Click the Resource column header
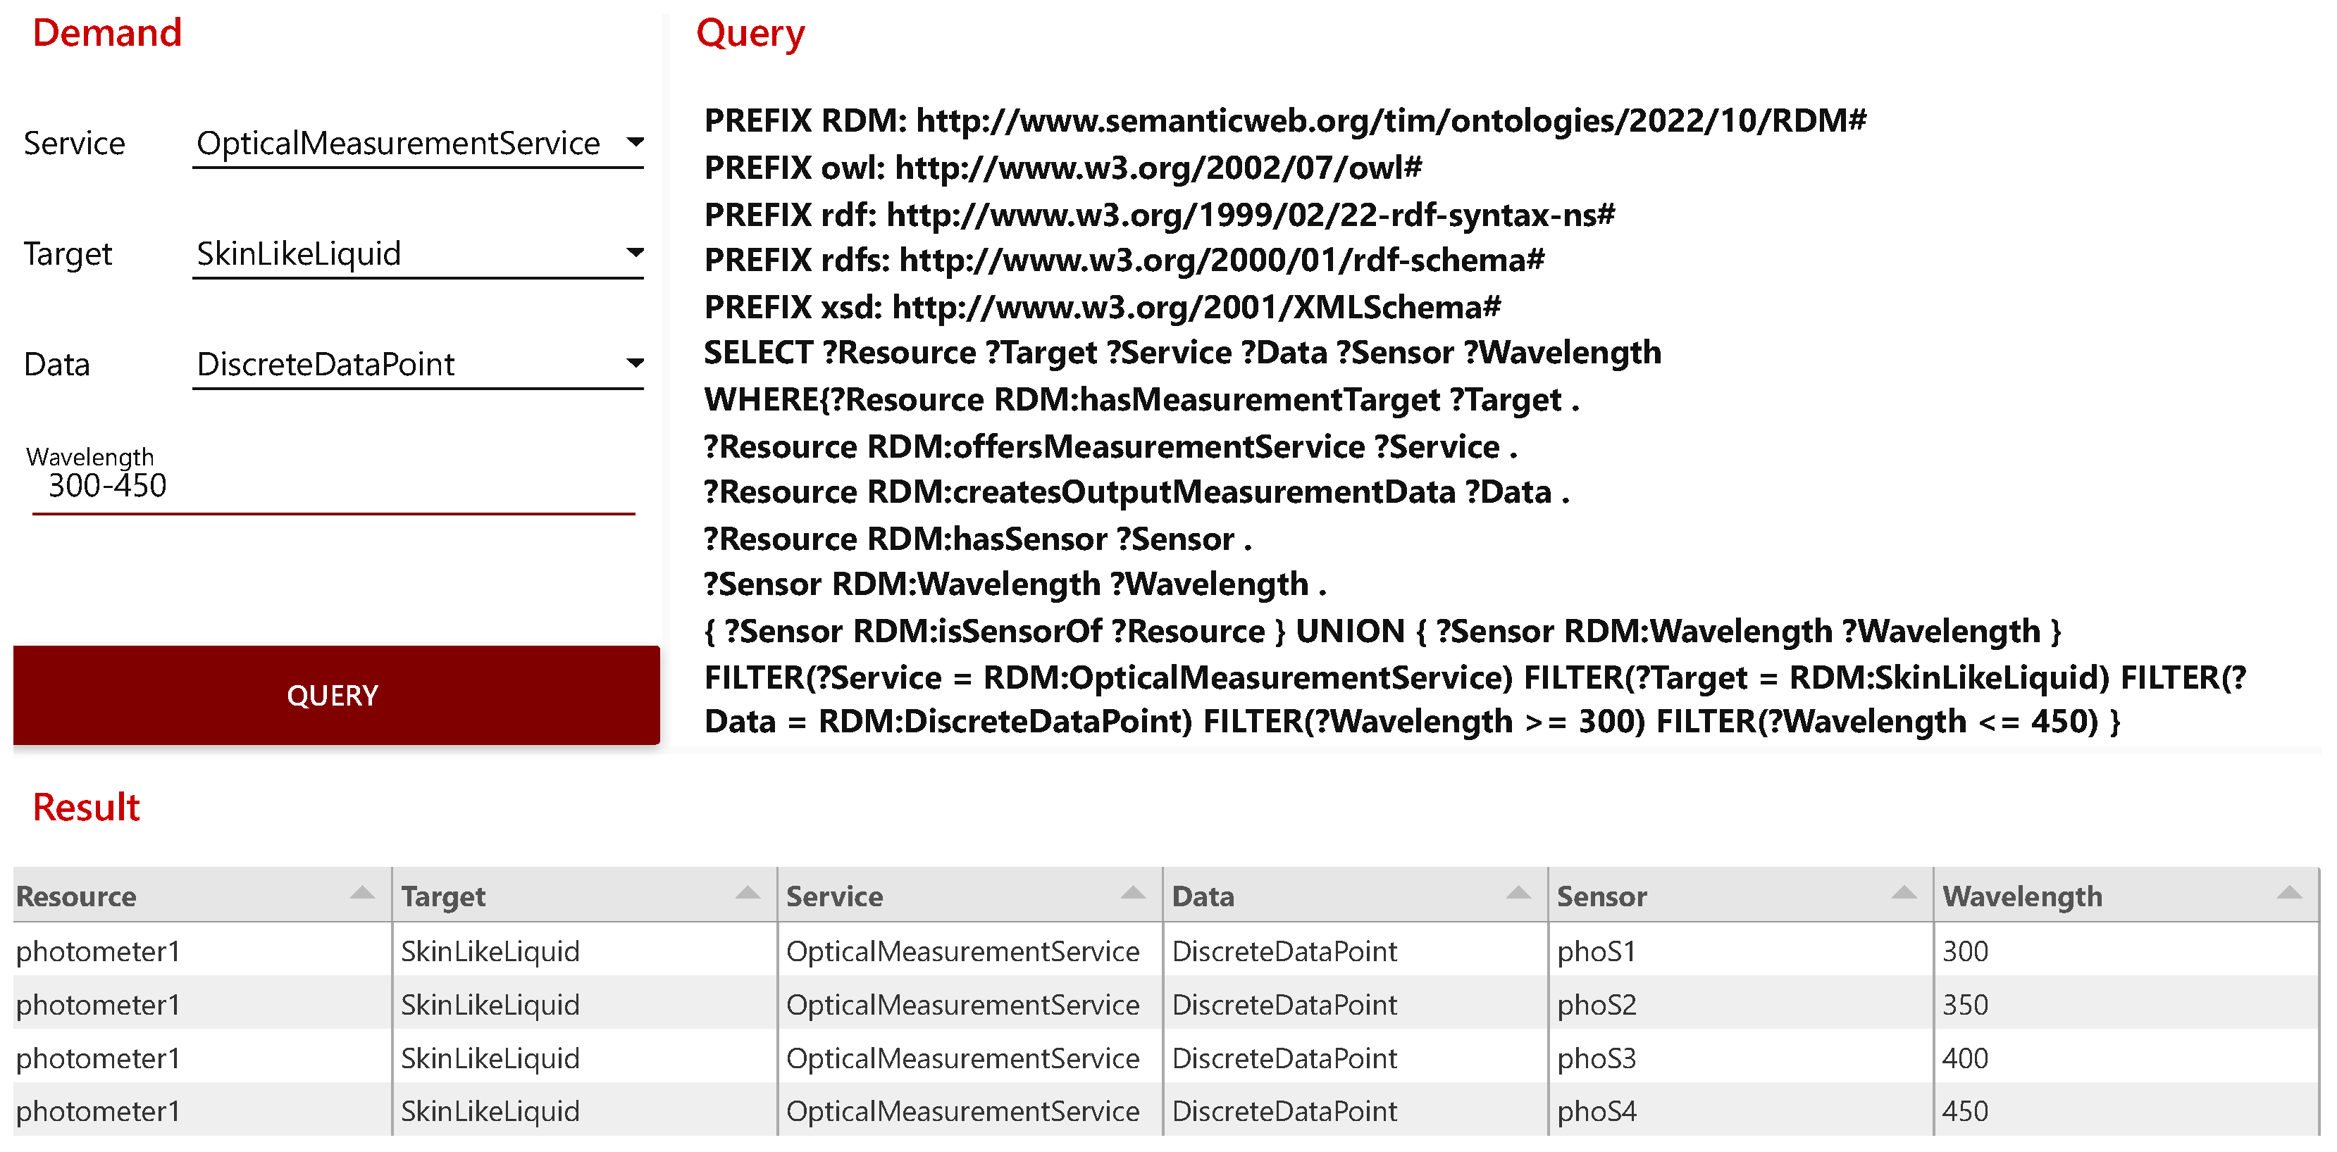This screenshot has width=2337, height=1152. click(x=77, y=896)
